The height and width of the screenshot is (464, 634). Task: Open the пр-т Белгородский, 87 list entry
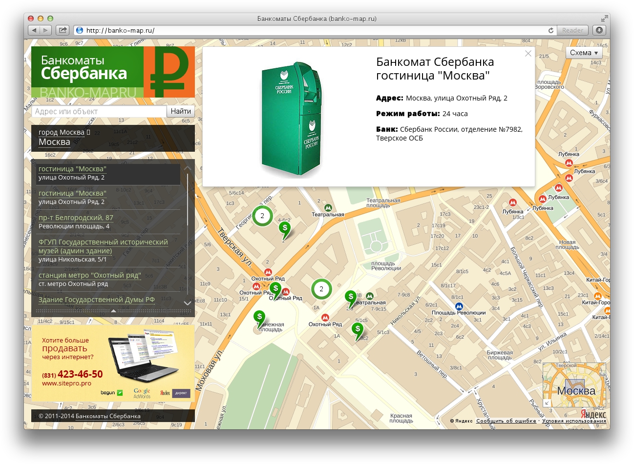click(76, 218)
